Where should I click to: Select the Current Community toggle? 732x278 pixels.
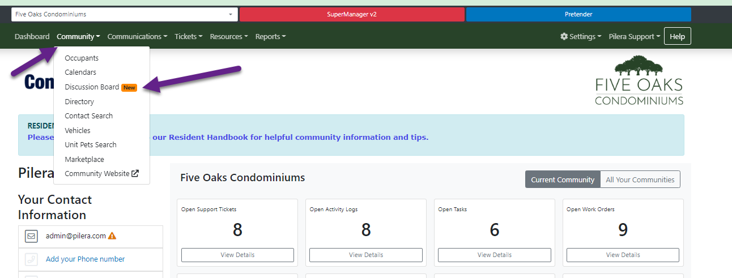pos(562,179)
